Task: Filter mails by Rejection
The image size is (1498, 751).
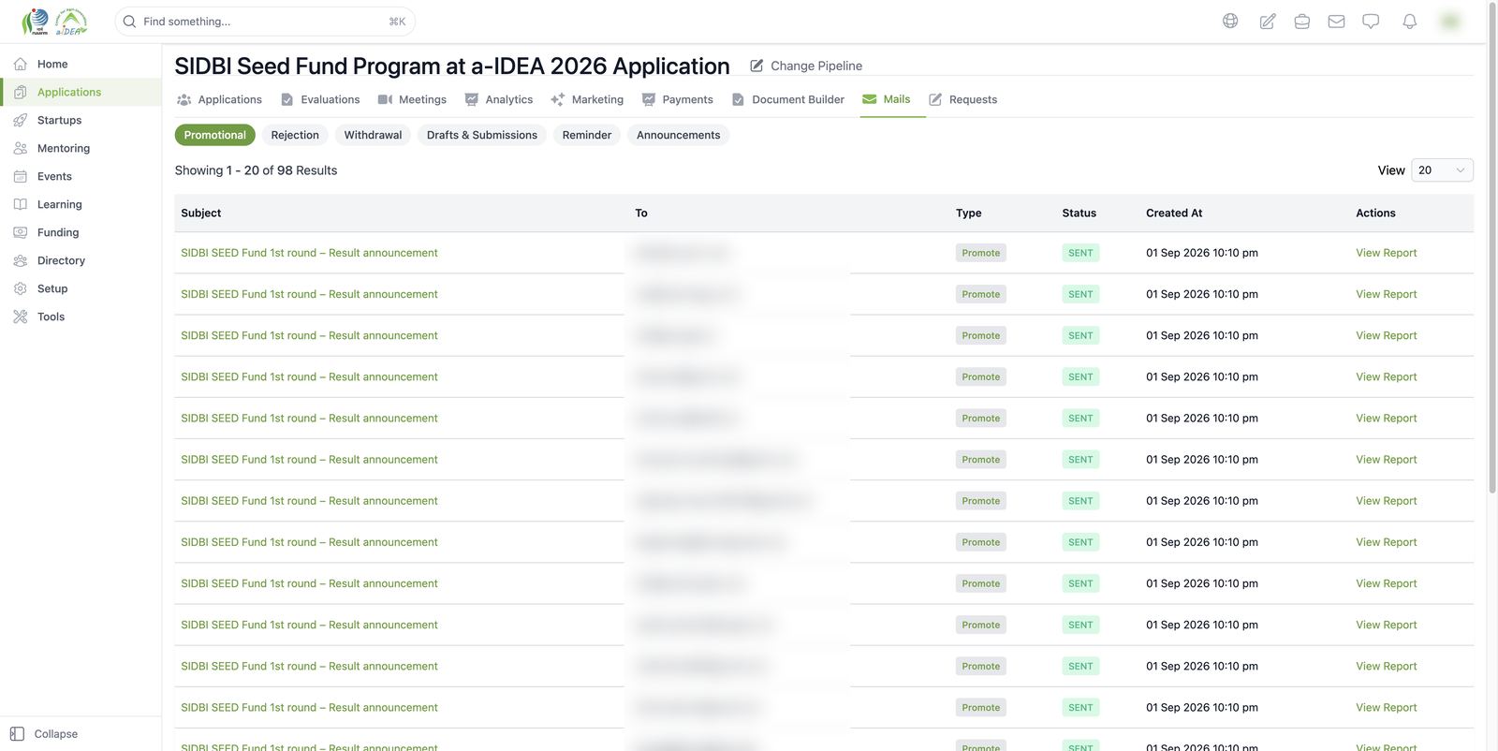Action: tap(295, 135)
